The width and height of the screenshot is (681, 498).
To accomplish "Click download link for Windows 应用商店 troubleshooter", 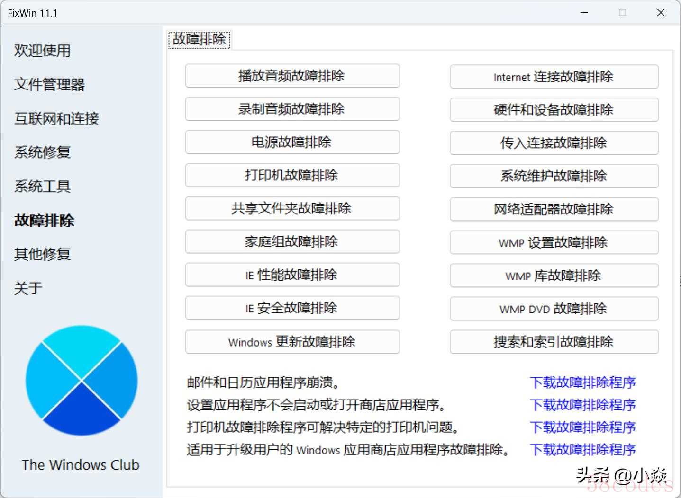I will (x=582, y=450).
